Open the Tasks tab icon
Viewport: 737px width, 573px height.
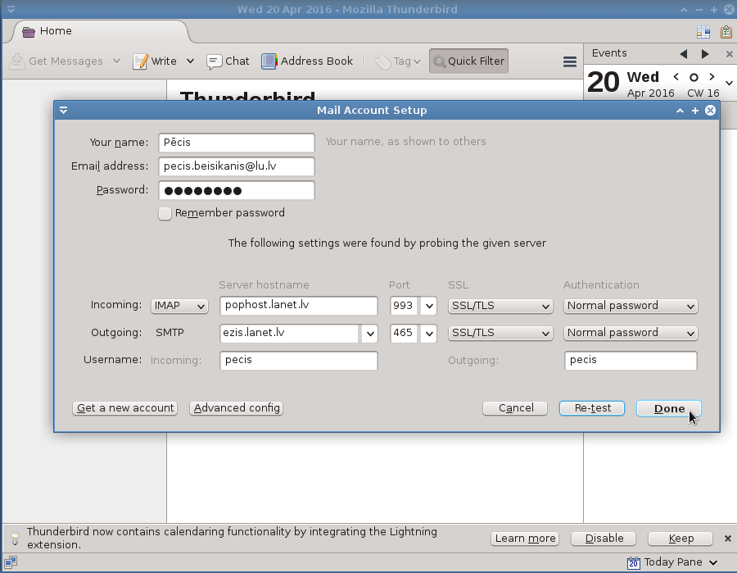pyautogui.click(x=726, y=31)
